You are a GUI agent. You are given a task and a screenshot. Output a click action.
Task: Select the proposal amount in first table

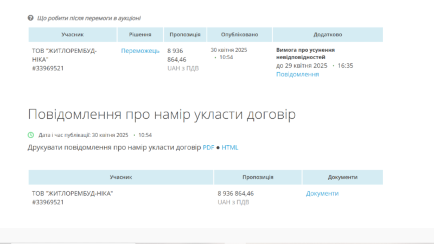(177, 55)
